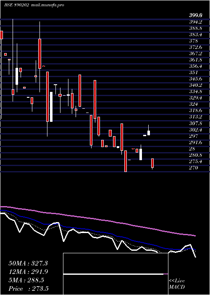210x295 pixels.
Task: Select the 275.4 price axis label
Action: pos(195,161)
